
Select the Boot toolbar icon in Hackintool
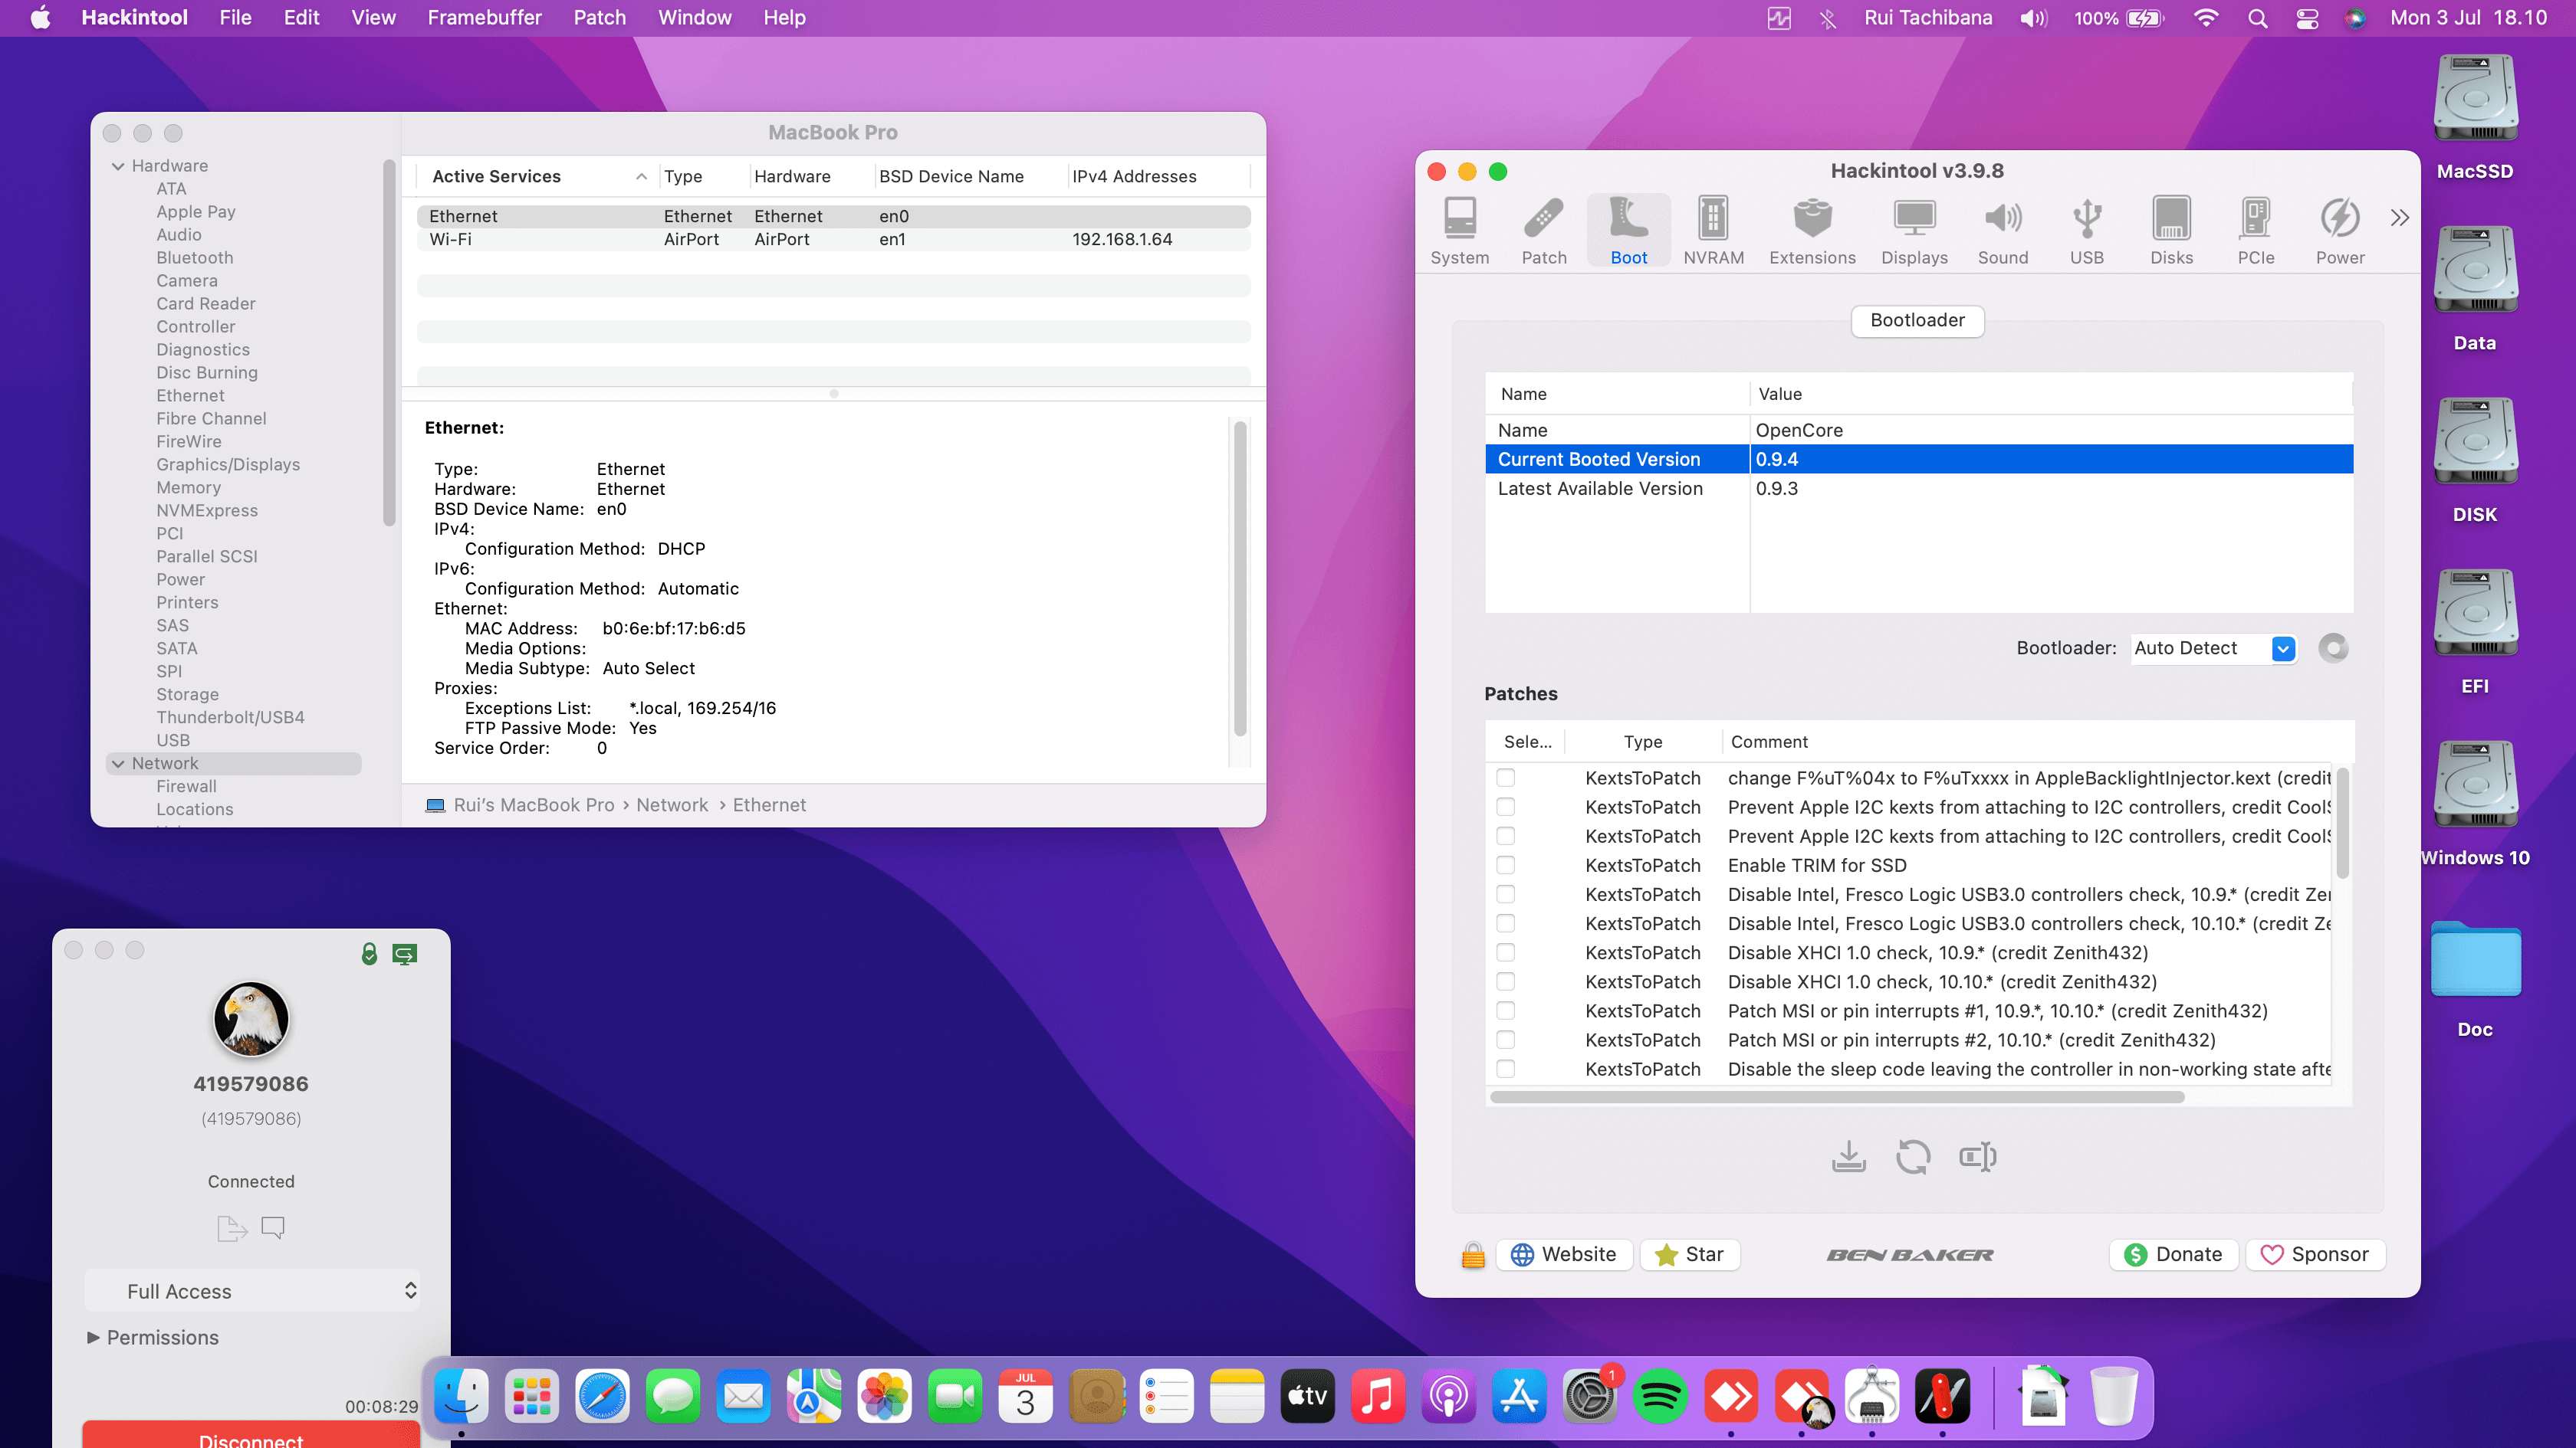[1628, 230]
